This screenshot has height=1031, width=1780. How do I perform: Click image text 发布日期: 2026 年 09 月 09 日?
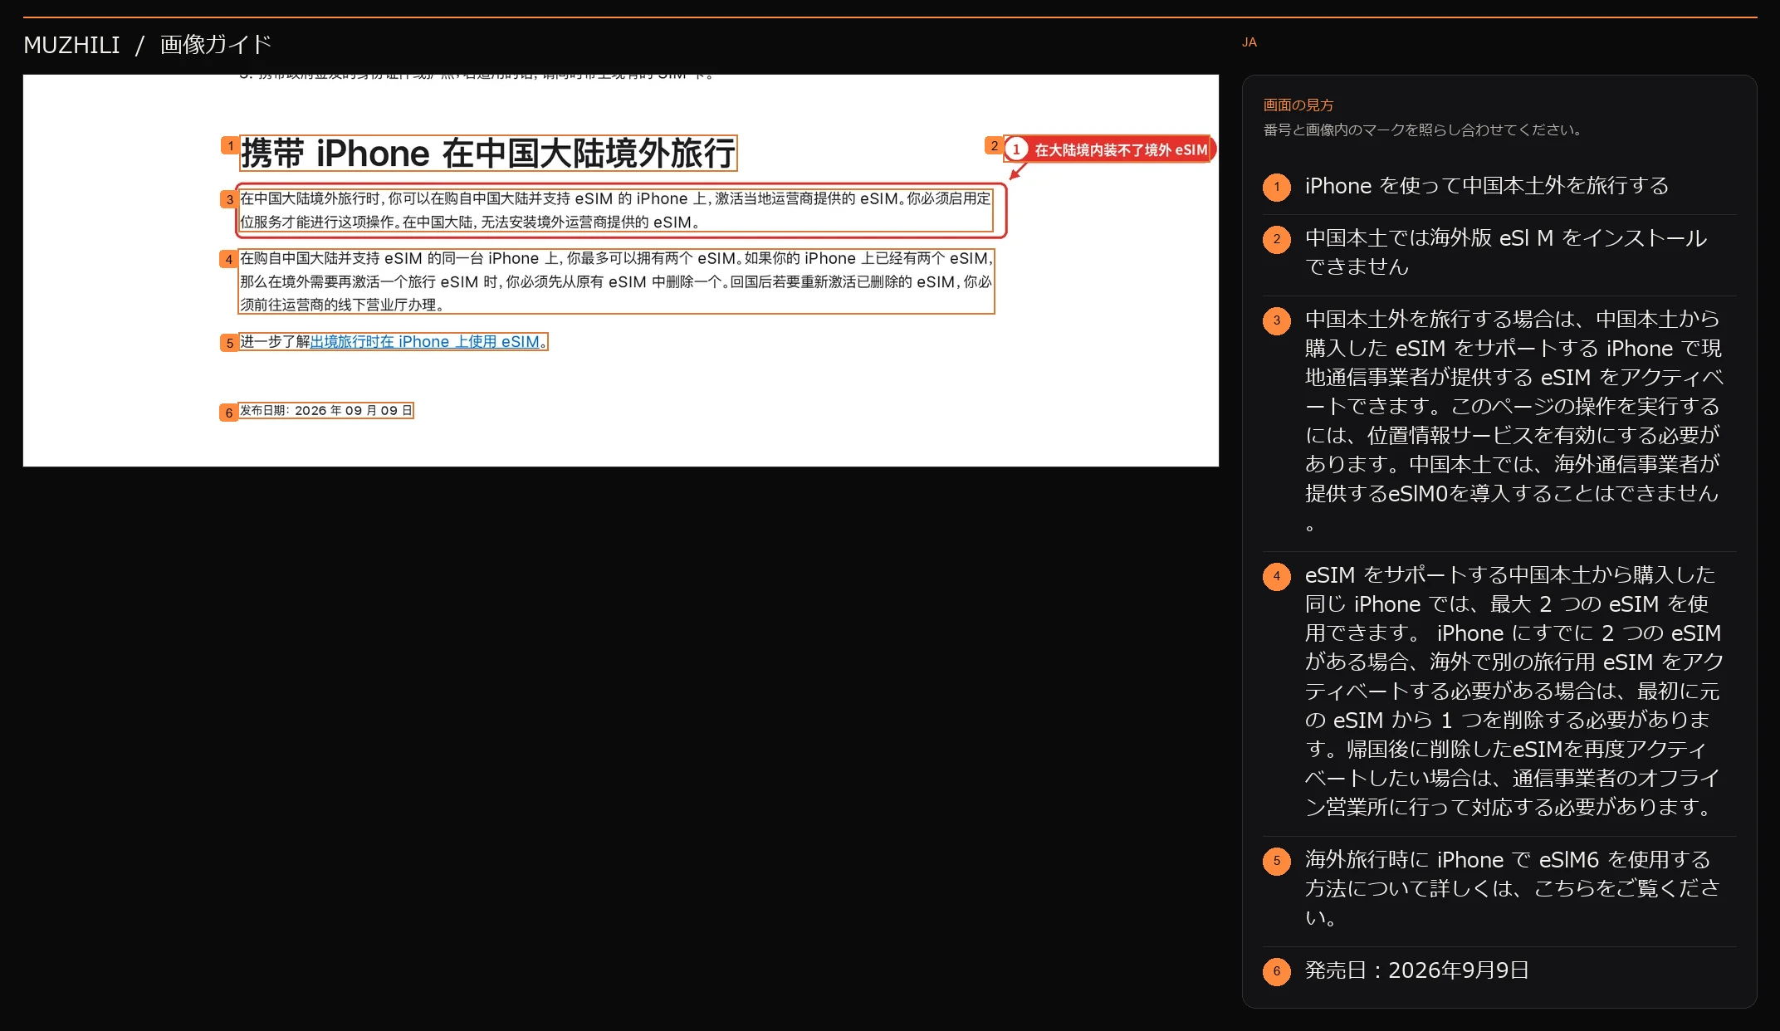point(326,411)
